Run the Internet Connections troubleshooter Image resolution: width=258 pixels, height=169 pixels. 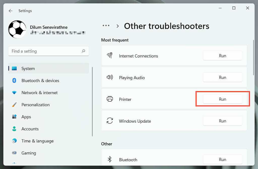click(x=222, y=56)
